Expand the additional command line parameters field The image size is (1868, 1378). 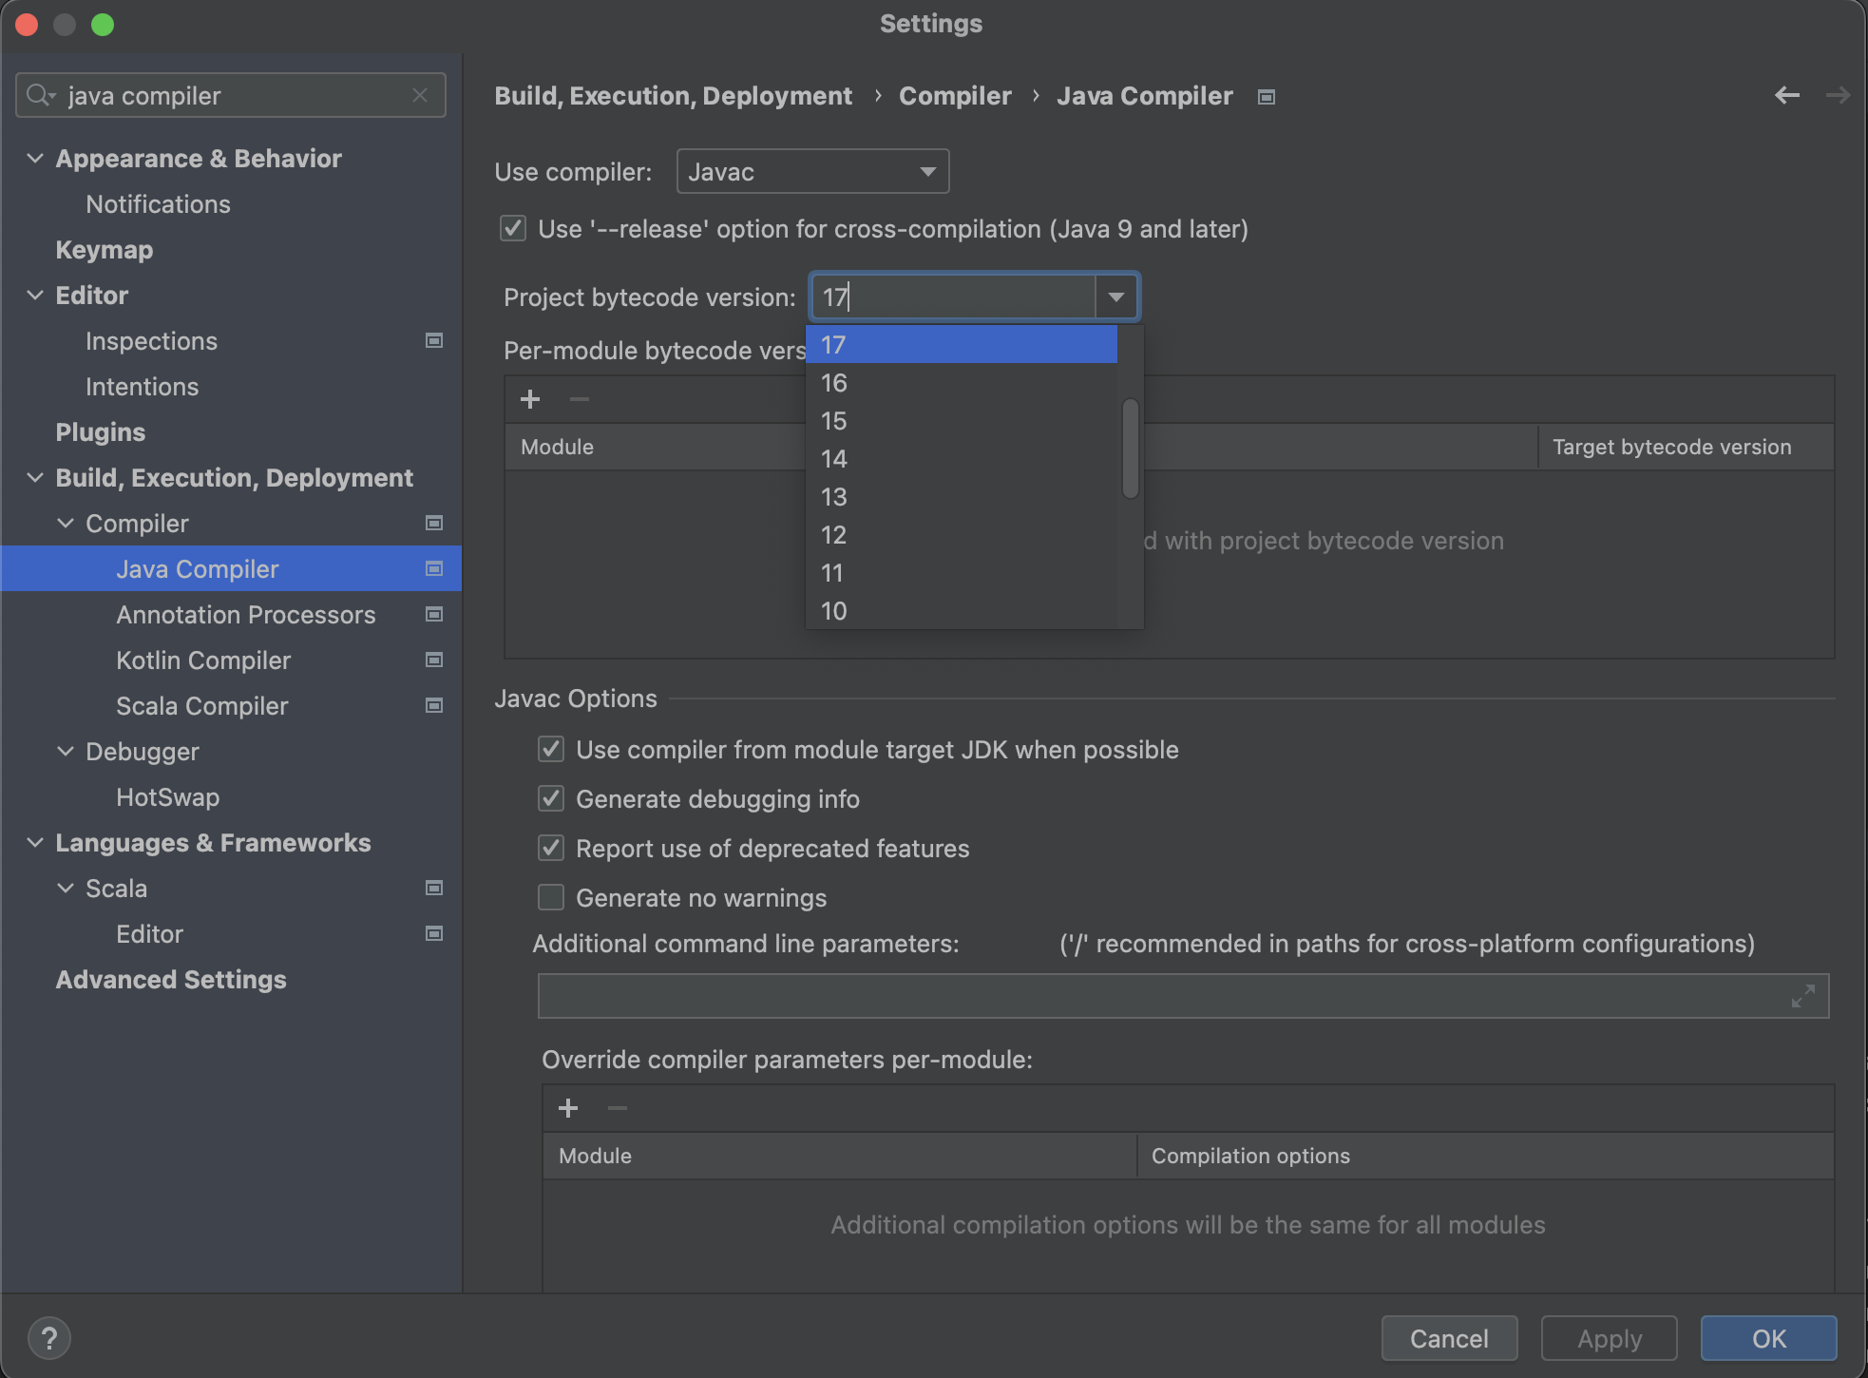[1802, 996]
